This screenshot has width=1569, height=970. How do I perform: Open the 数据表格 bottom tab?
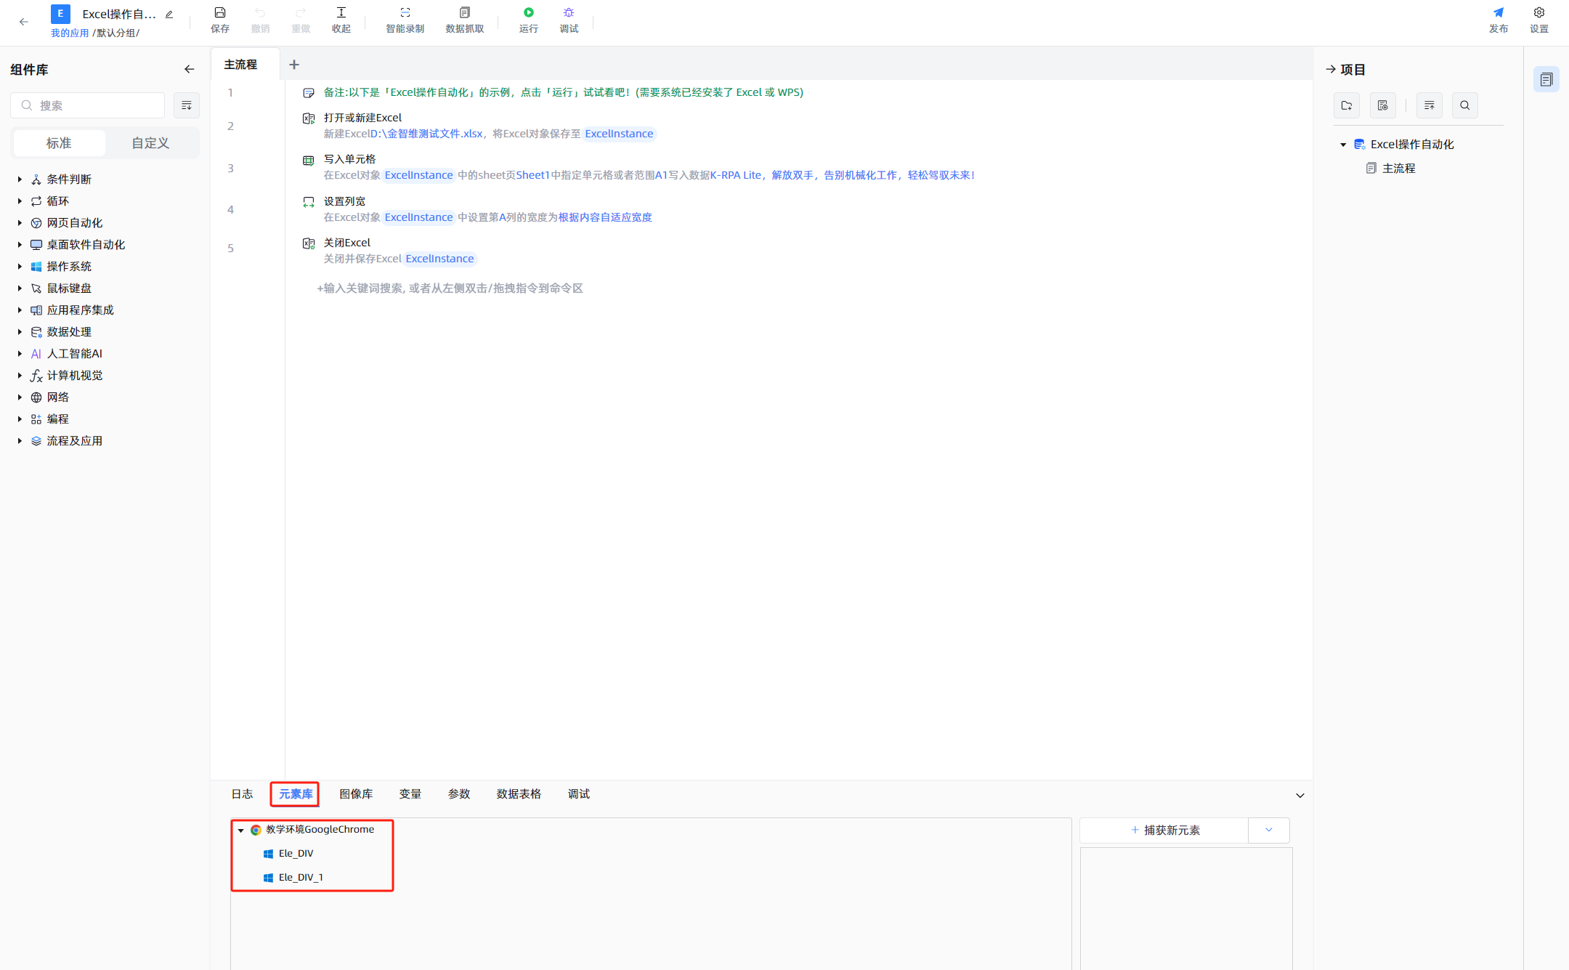pos(519,794)
